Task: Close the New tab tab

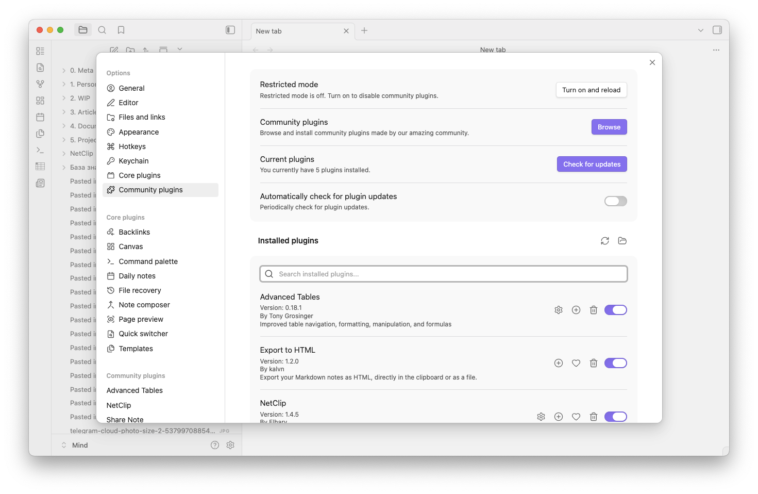Action: 346,31
